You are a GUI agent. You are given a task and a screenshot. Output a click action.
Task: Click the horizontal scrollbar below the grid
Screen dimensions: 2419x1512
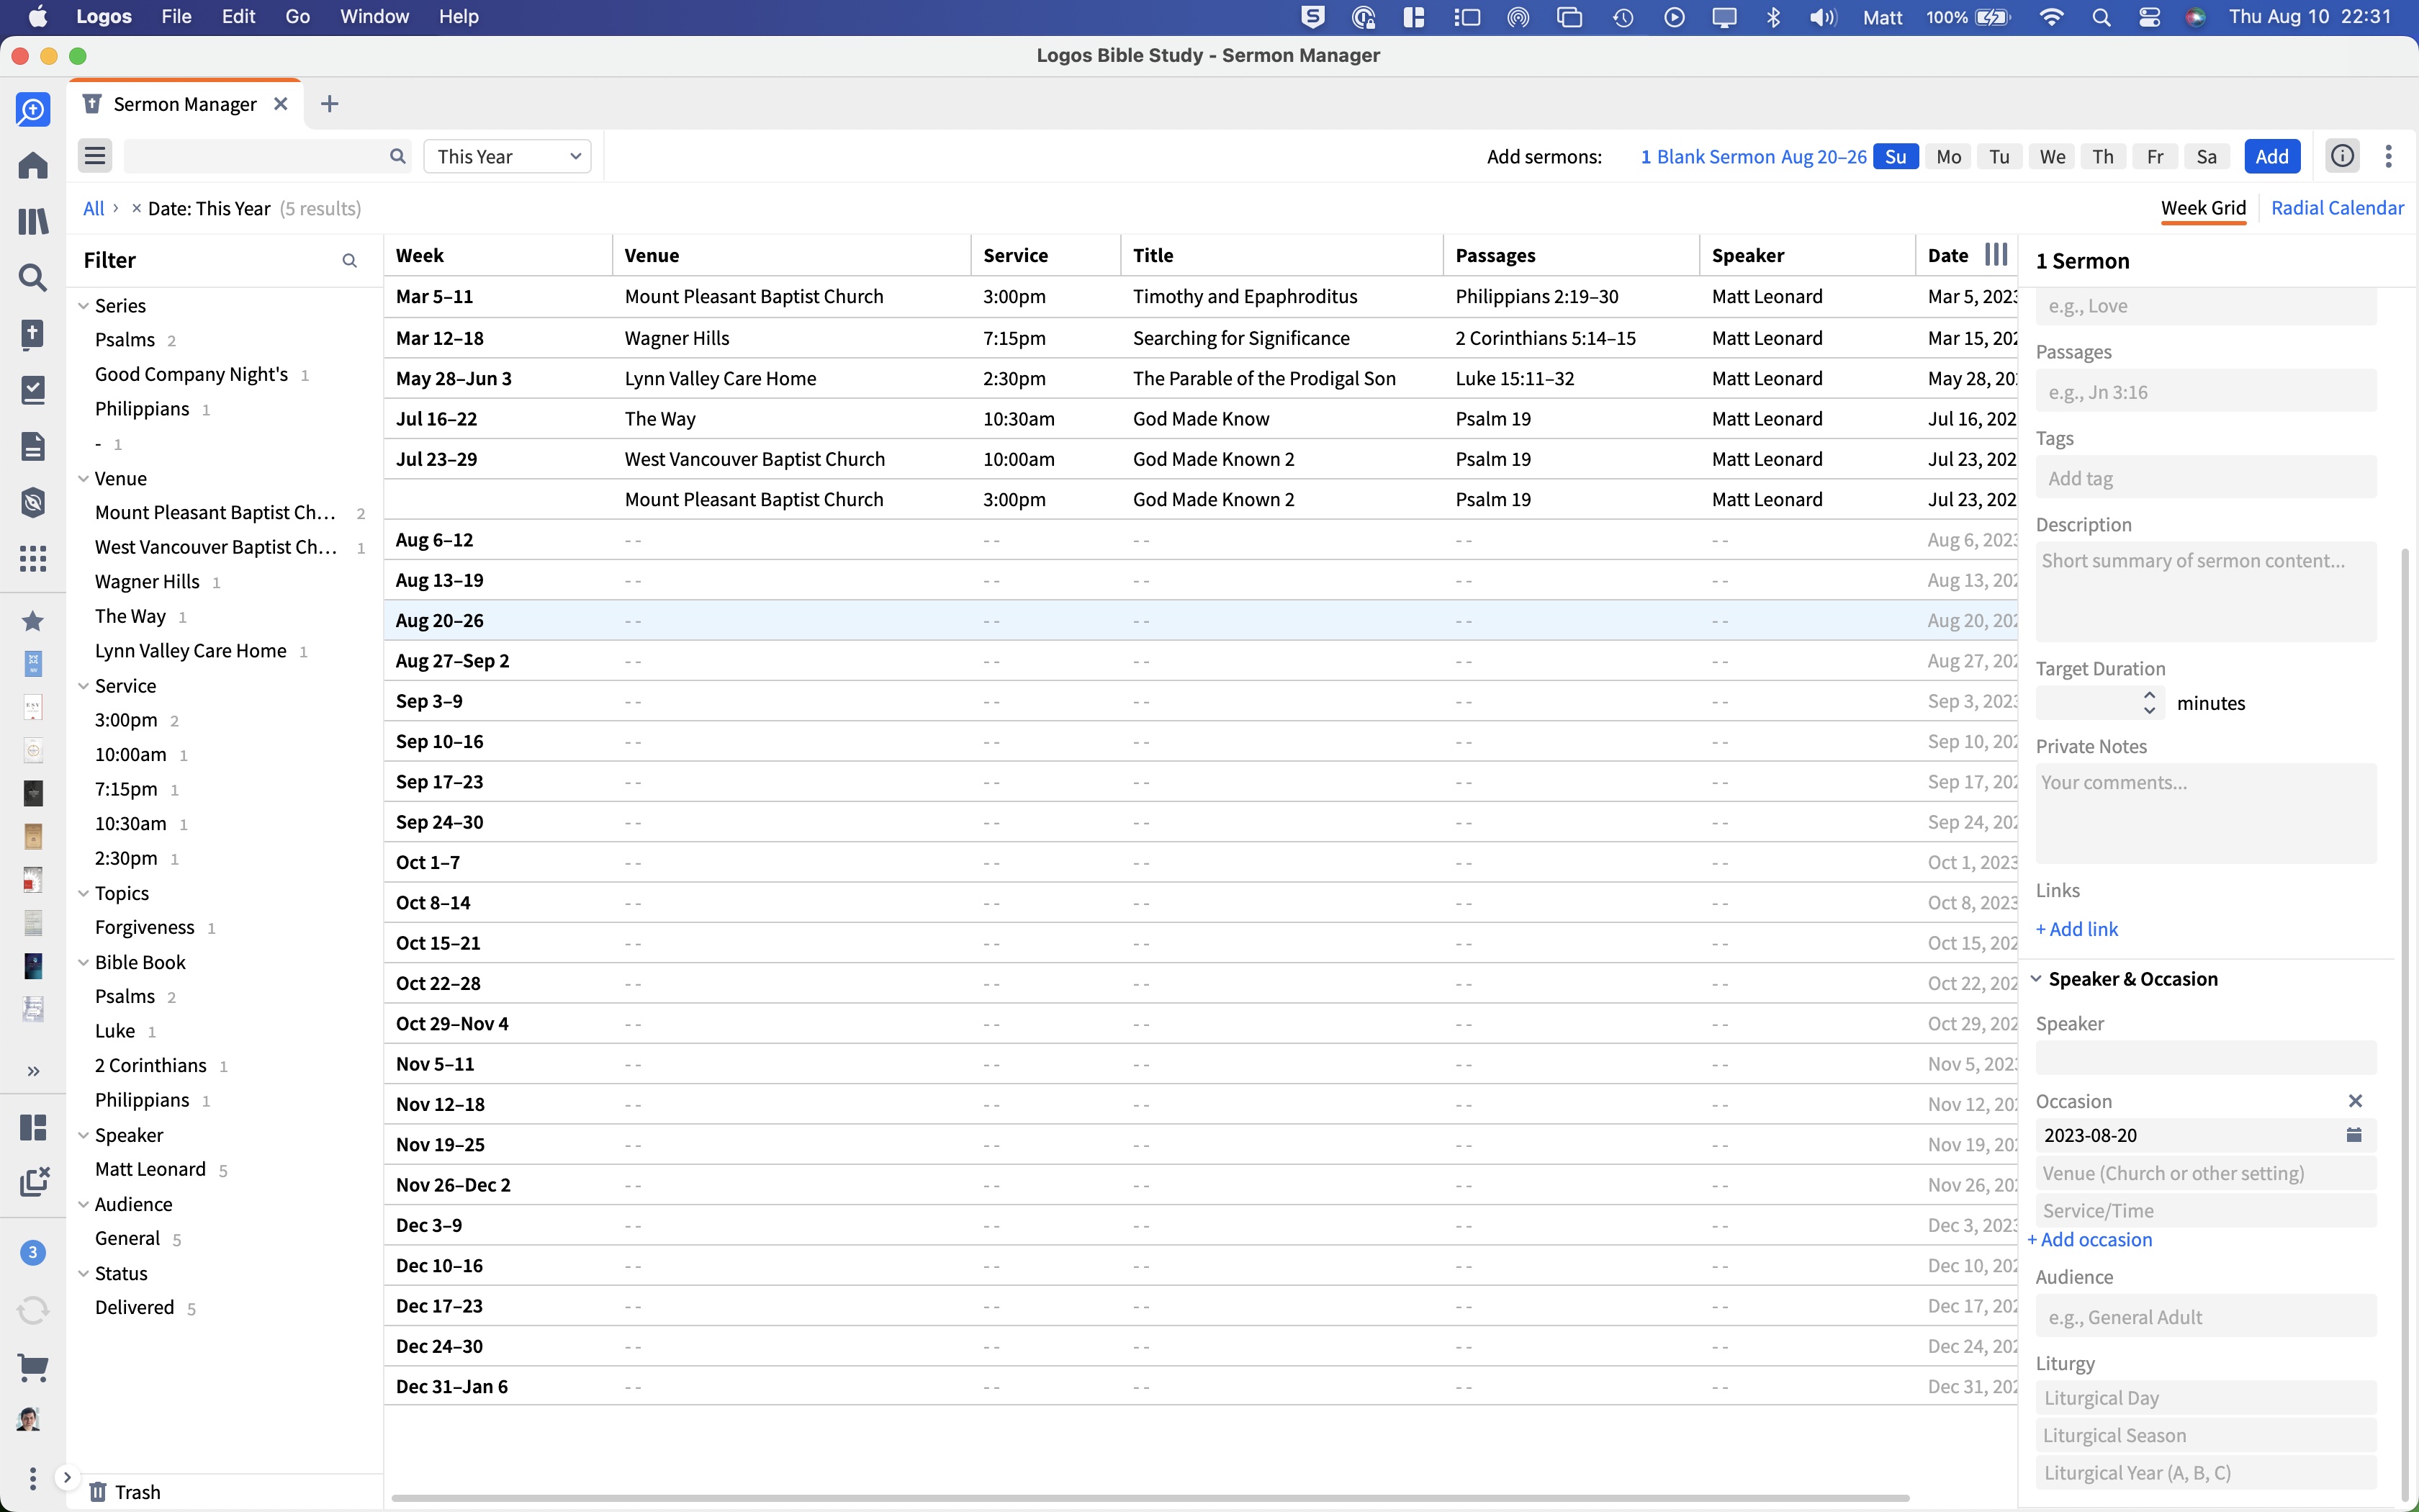click(1150, 1498)
